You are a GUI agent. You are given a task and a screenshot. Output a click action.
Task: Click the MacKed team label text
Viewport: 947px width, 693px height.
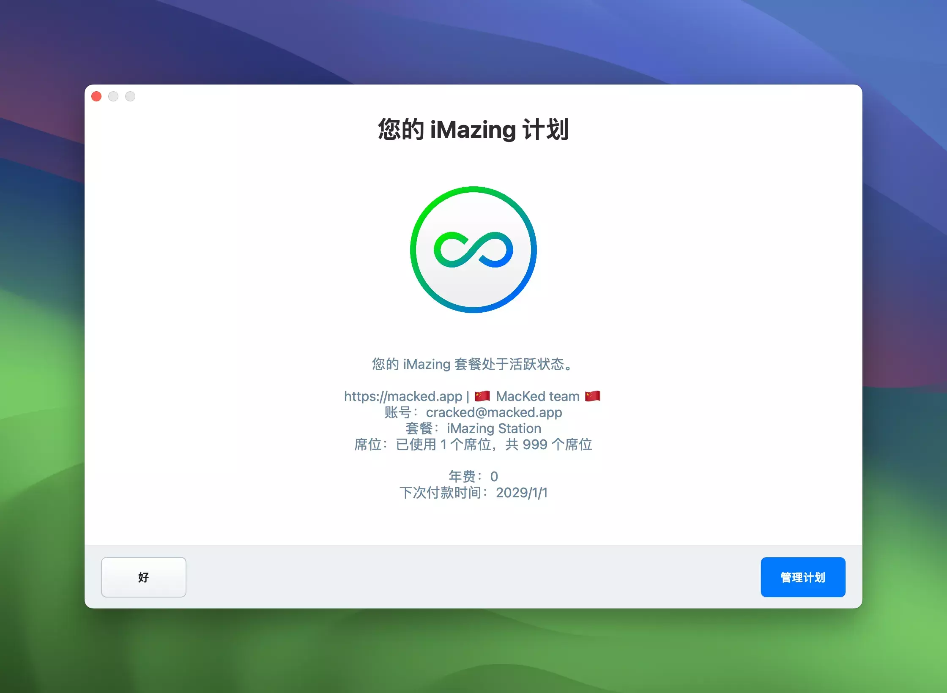tap(537, 396)
